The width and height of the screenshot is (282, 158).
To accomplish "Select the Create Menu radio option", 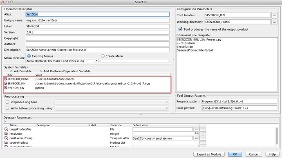I will coord(103,56).
